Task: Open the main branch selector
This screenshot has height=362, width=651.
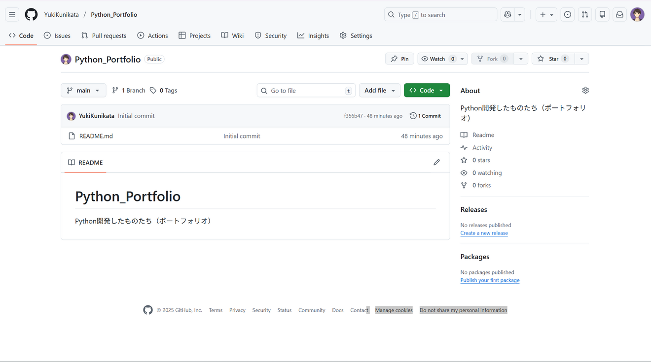Action: click(x=83, y=90)
